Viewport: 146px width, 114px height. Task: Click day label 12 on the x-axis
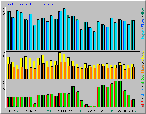coord(56,111)
